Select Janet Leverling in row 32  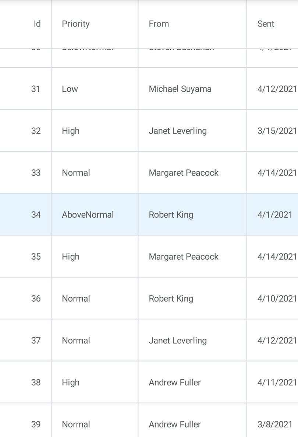click(178, 131)
